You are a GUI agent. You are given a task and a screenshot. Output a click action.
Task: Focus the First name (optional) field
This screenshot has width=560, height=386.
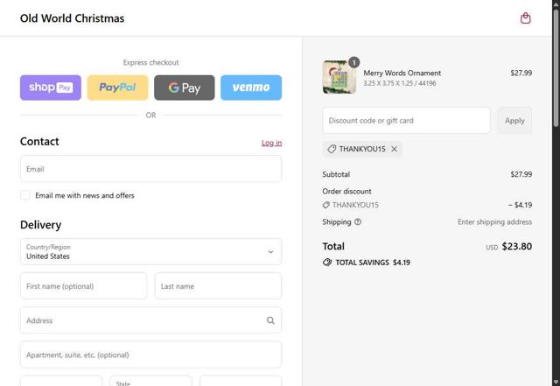point(84,286)
